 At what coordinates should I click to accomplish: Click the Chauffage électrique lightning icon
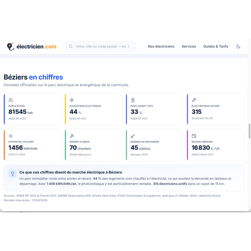click(x=72, y=100)
